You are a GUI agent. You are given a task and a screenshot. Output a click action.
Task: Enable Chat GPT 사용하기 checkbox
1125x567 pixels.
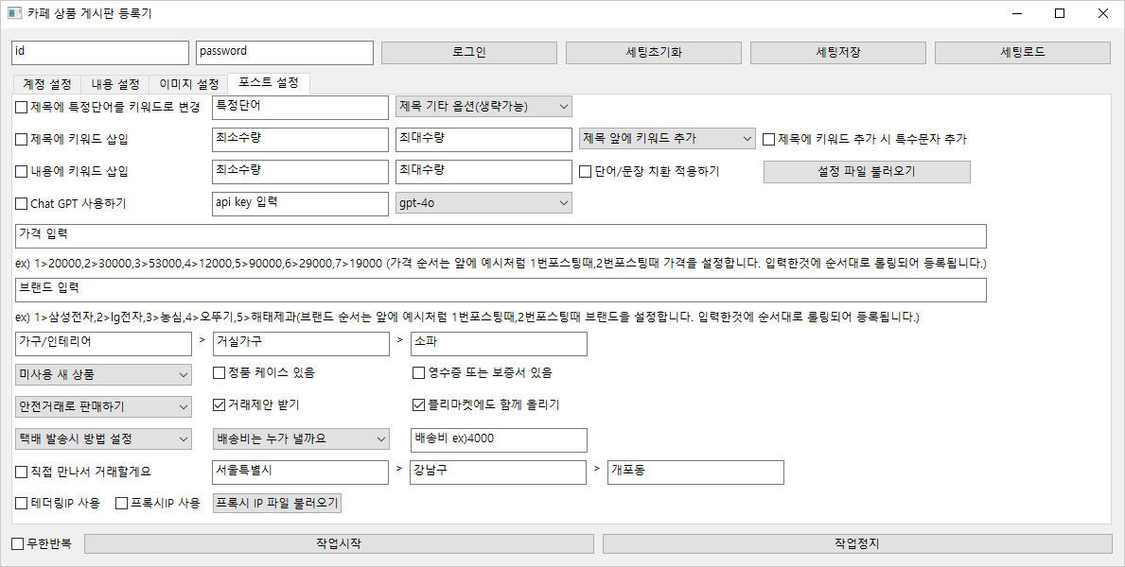coord(22,203)
